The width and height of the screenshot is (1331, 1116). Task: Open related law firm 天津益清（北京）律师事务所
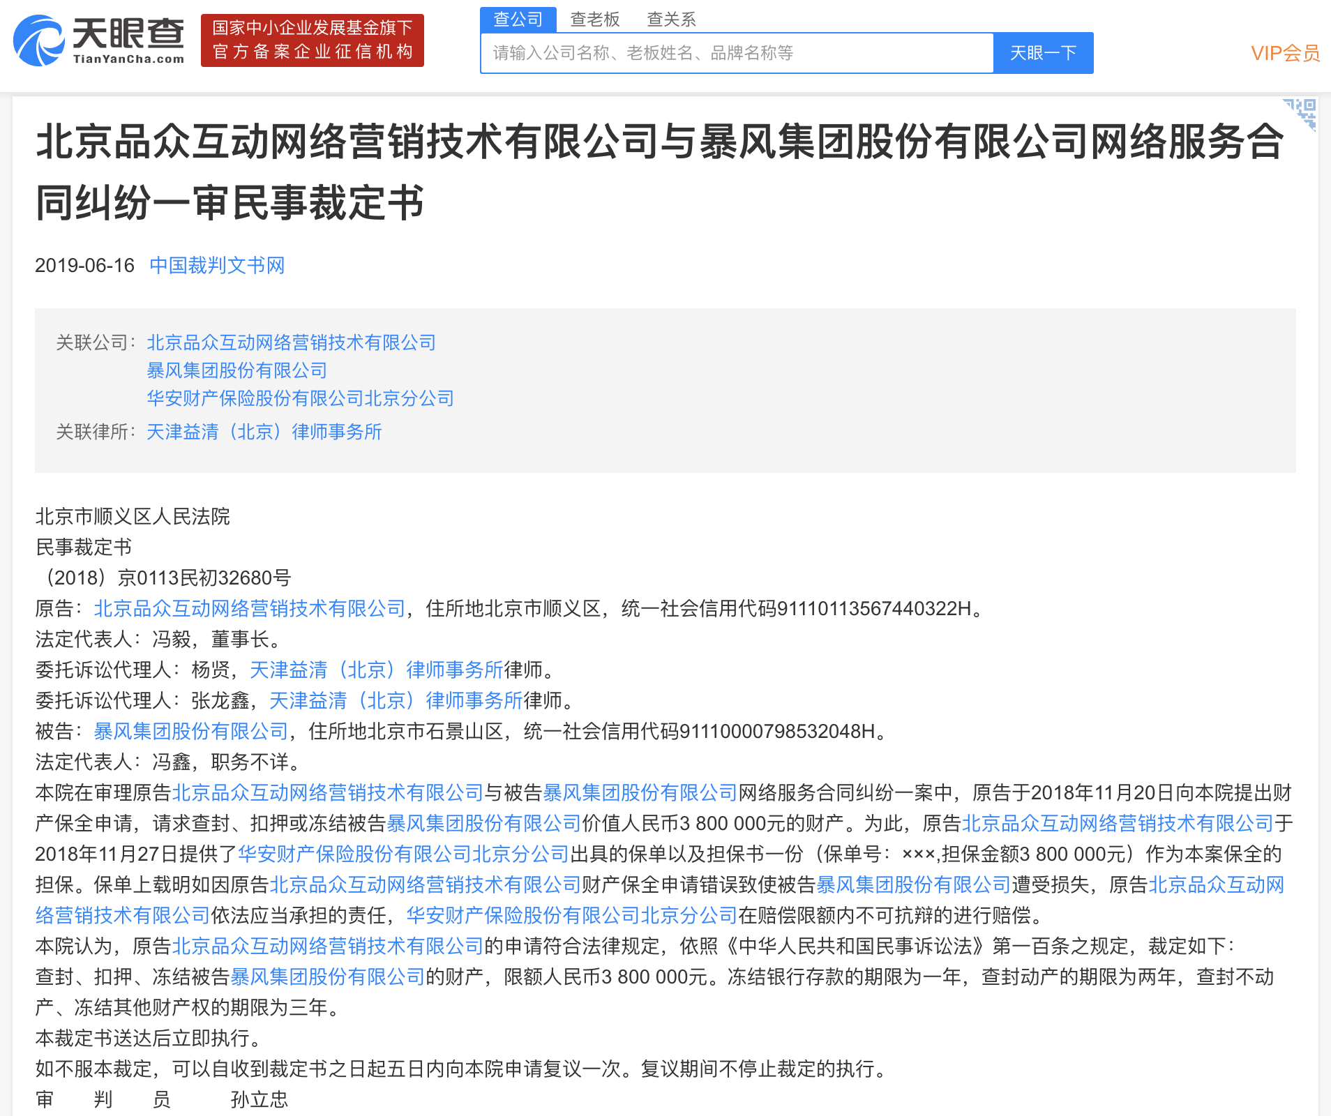point(264,432)
